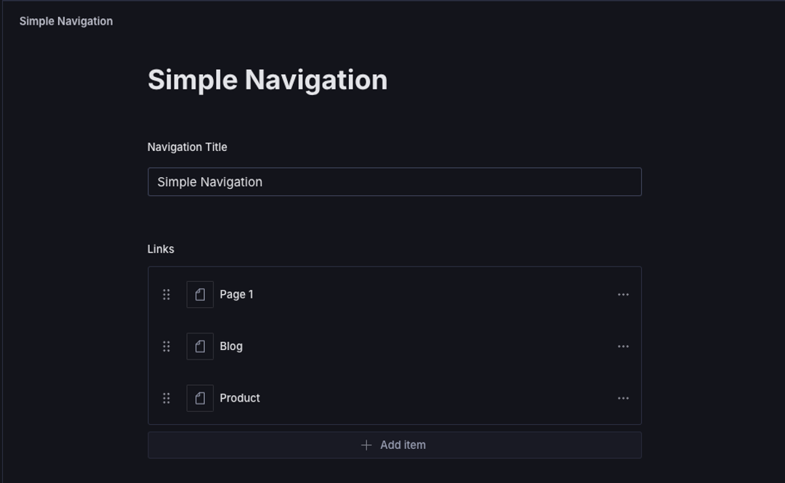
Task: Click the ellipsis icon on the Blog row
Action: pos(623,346)
